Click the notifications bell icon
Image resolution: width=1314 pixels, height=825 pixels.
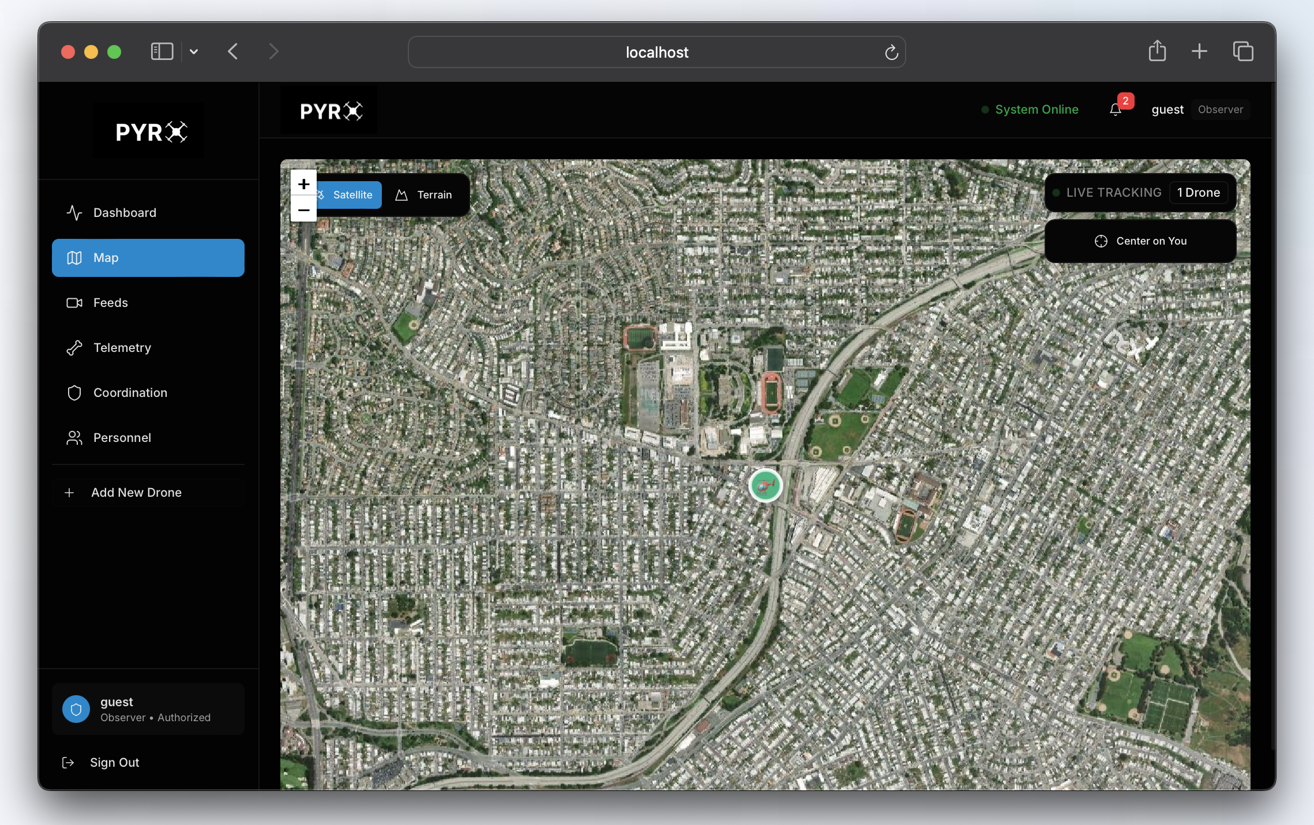[1116, 110]
